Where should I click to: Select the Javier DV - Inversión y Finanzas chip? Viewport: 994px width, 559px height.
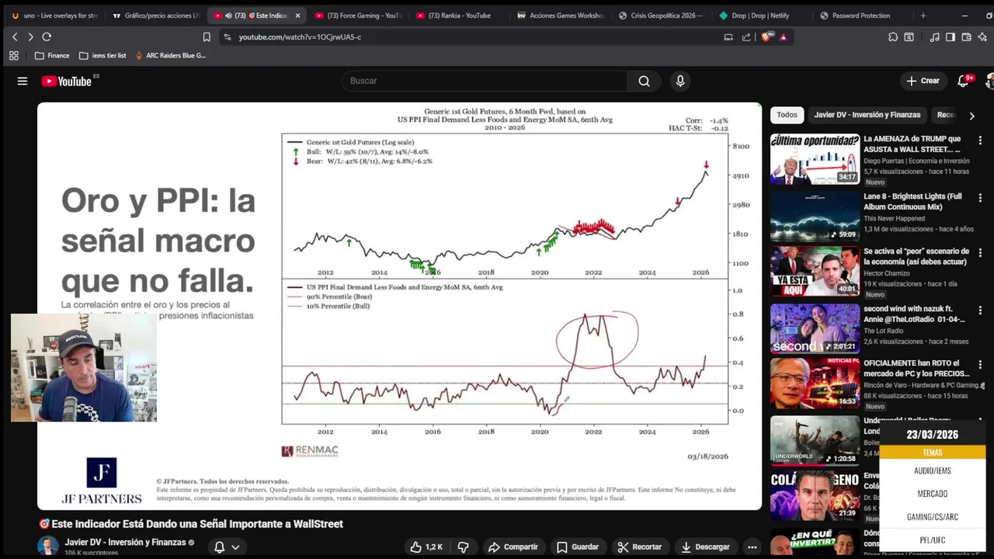click(x=867, y=115)
